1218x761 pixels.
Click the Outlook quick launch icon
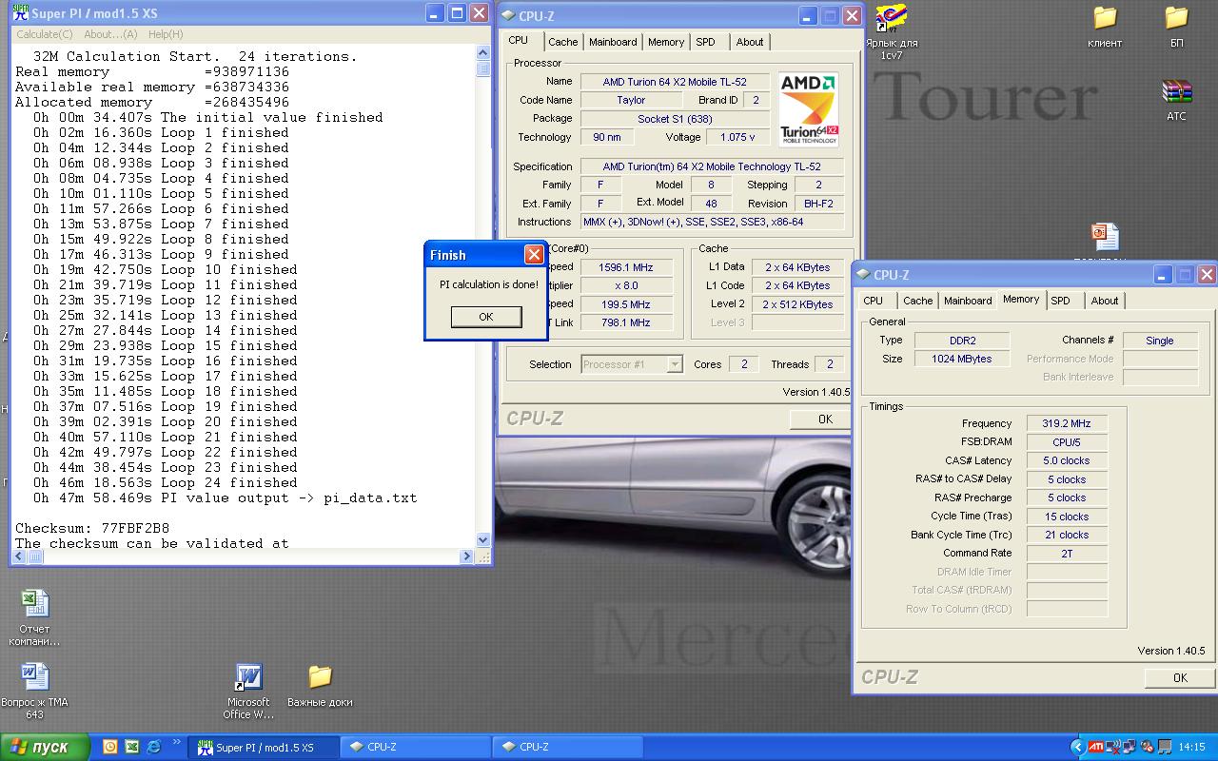pyautogui.click(x=109, y=747)
